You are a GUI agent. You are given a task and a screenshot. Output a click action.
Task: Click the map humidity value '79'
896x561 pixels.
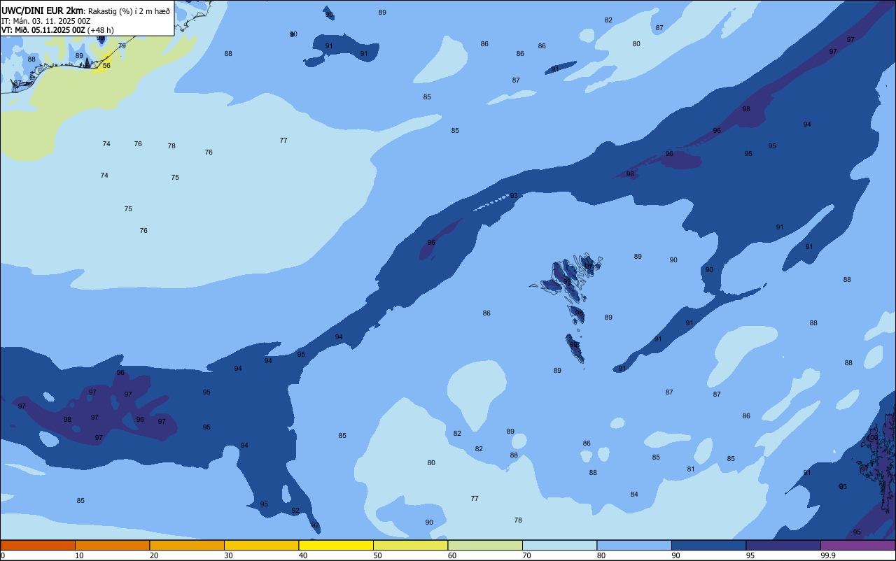[x=122, y=46]
